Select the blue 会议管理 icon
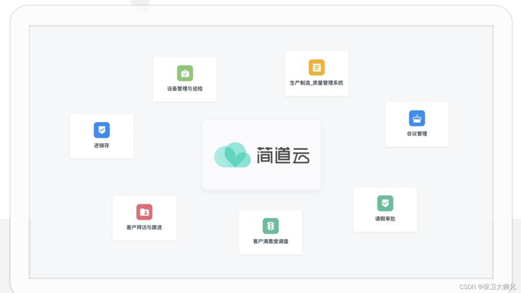This screenshot has height=293, width=521. tap(417, 118)
